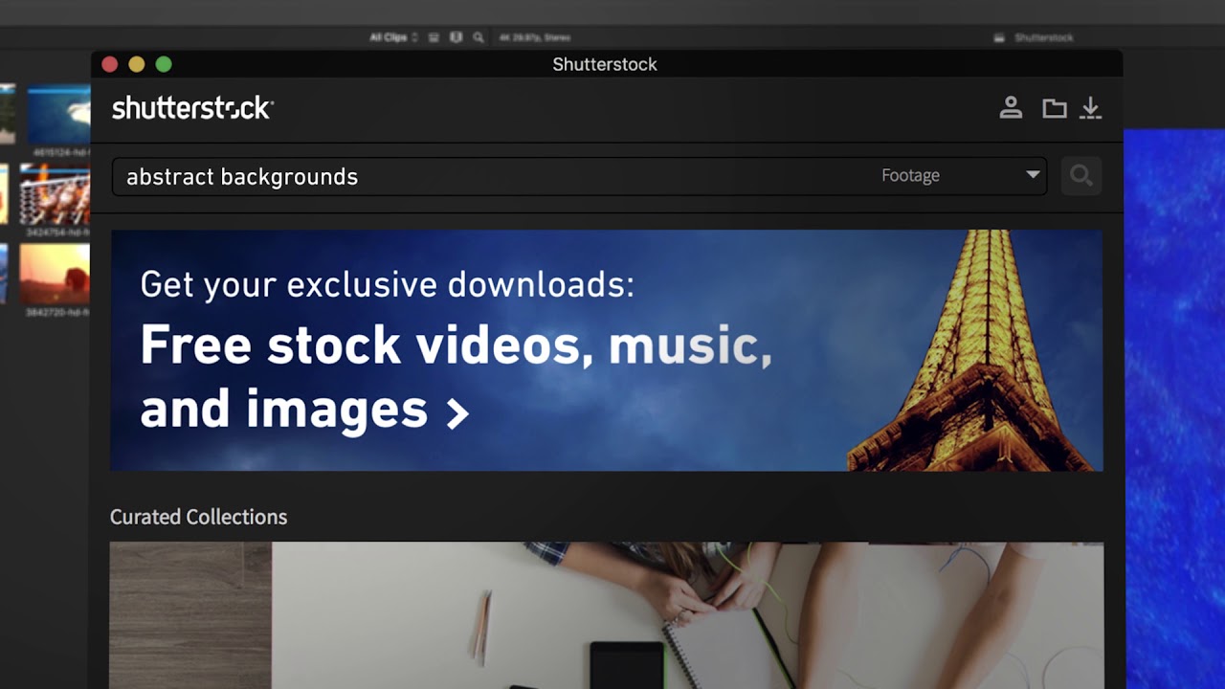Click the 4K 29.97p Stereo format text in the background toolbar
Image resolution: width=1225 pixels, height=689 pixels.
534,37
